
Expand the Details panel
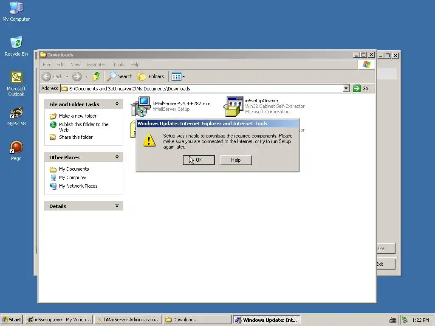(117, 206)
